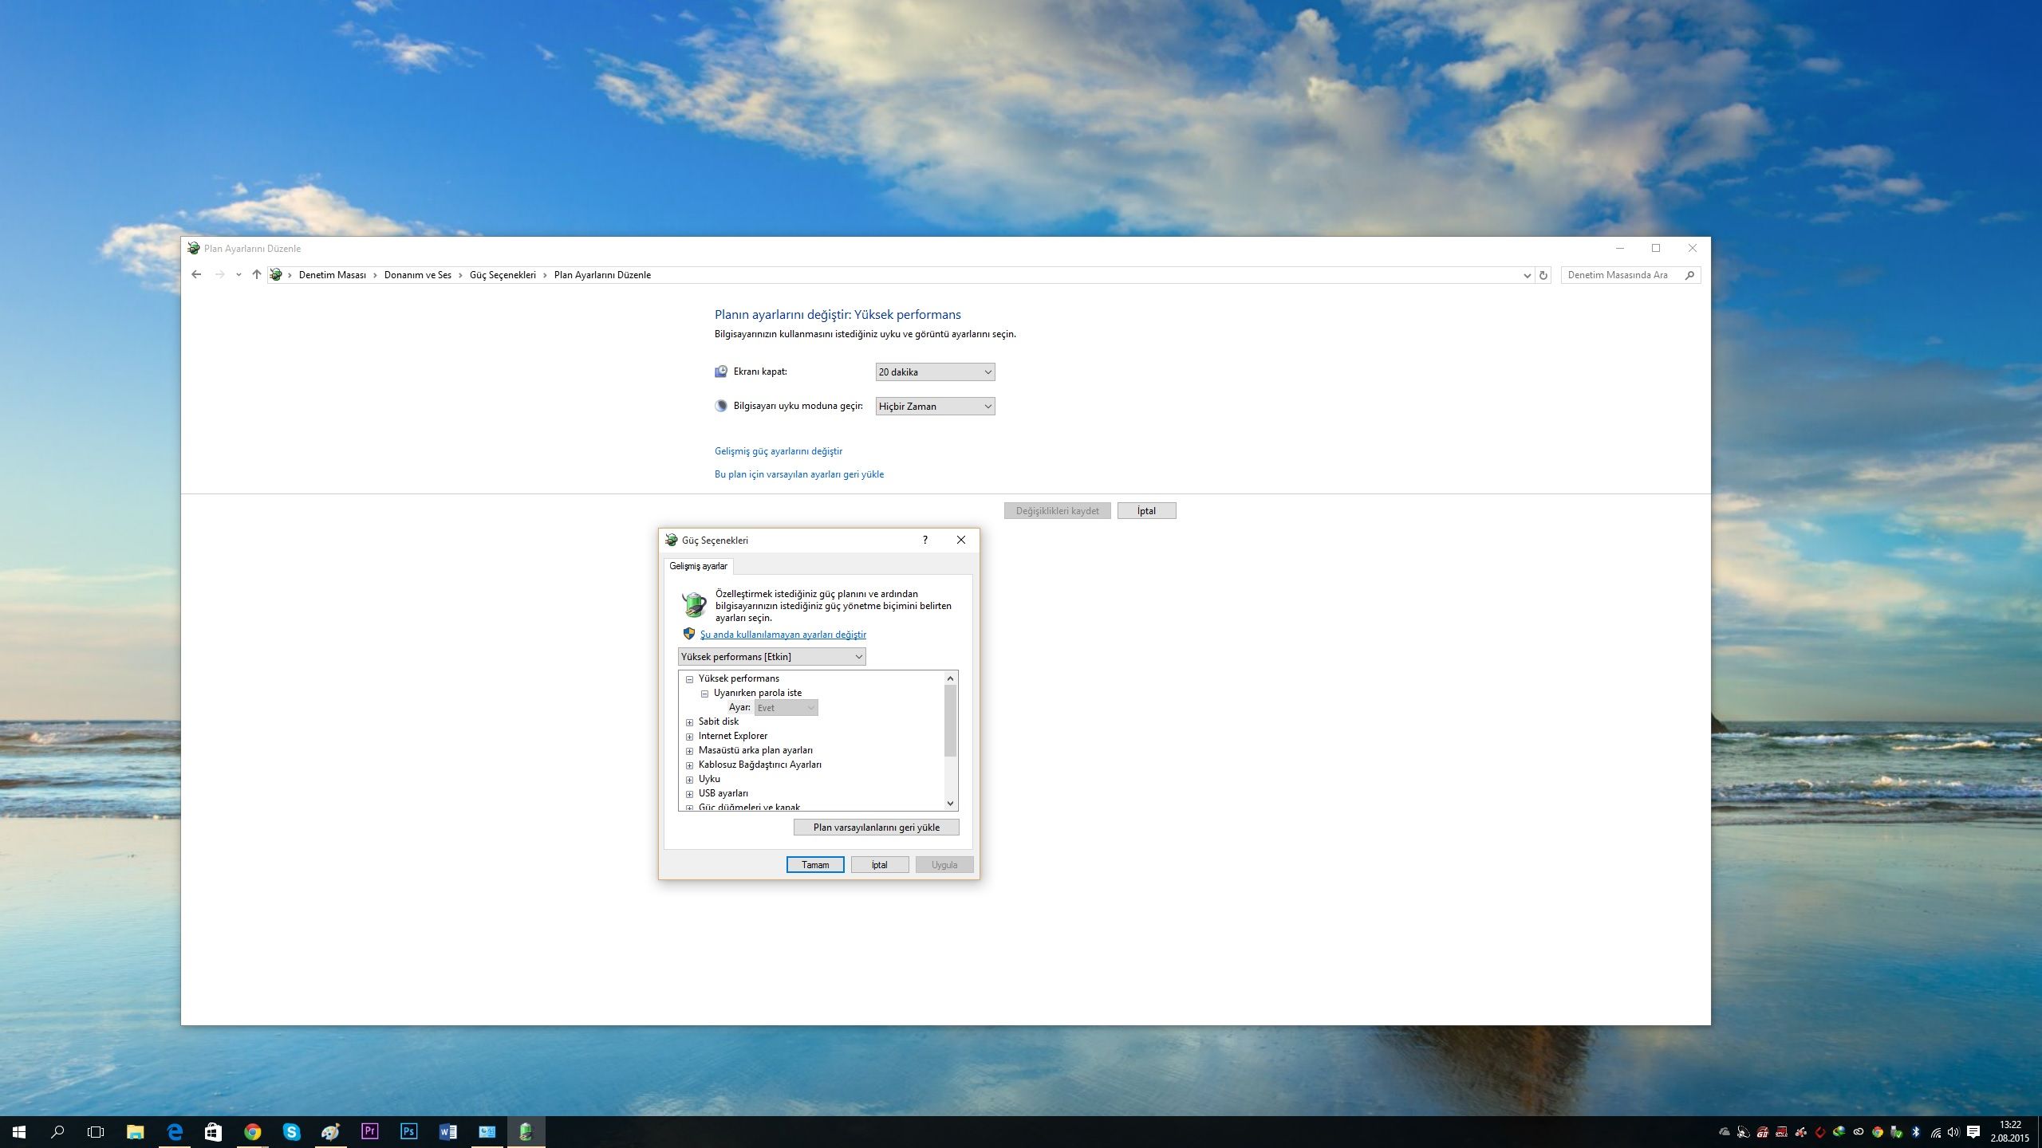
Task: Click the help question mark in Güç Seçenekleri
Action: (x=924, y=540)
